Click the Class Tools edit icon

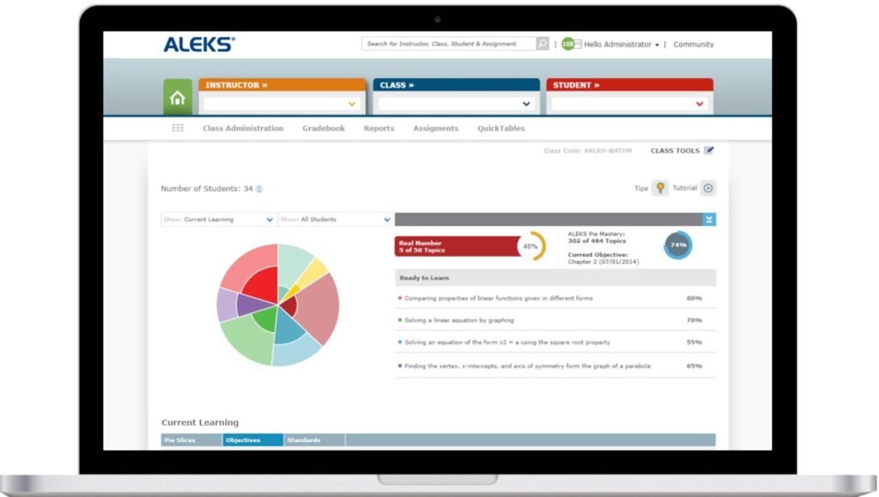point(709,150)
